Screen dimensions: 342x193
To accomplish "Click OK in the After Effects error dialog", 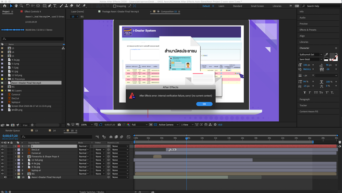I will [204, 104].
